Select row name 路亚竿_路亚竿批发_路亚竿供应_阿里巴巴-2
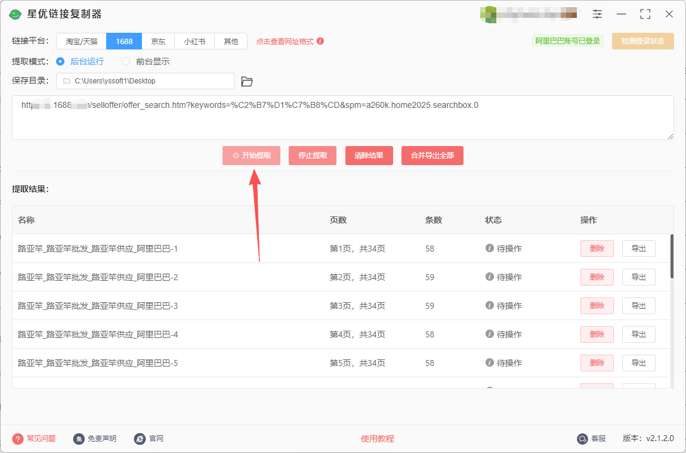686x453 pixels. [x=98, y=277]
